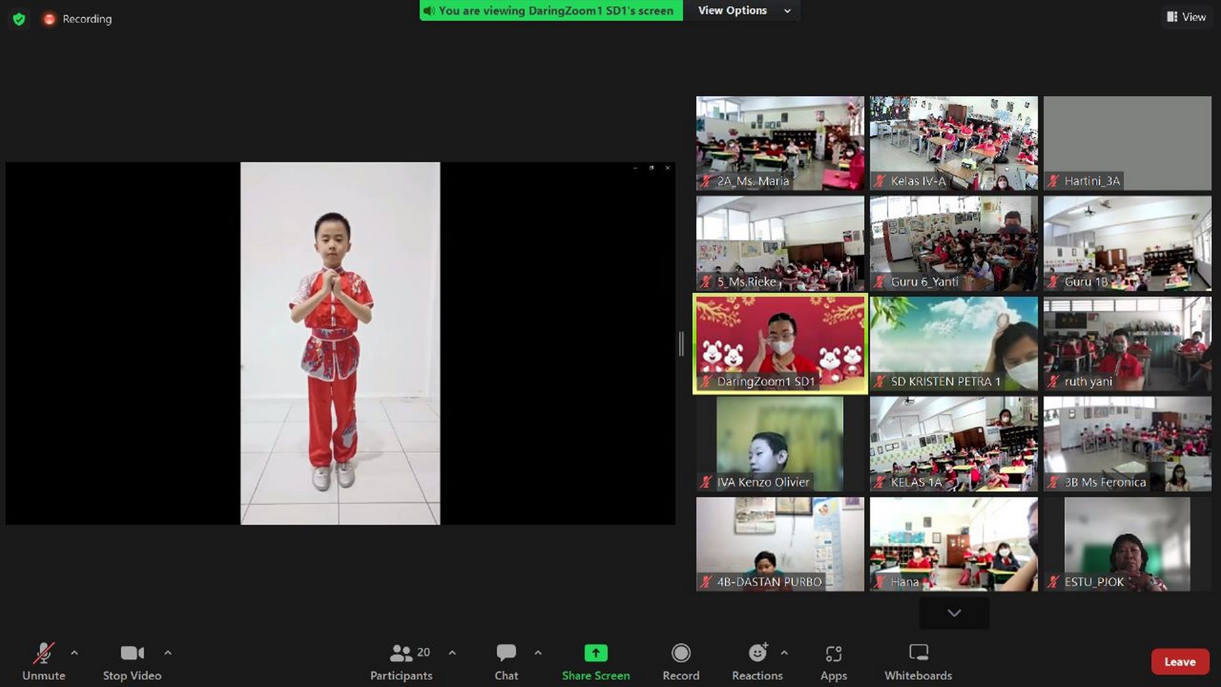Open the Reactions menu
Viewport: 1221px width, 687px height.
click(757, 662)
